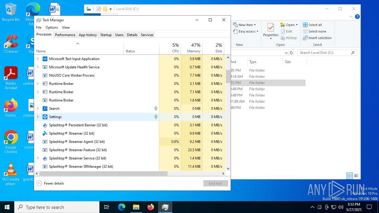Click Task Manager taskbar icon
379x213 pixels.
165,207
